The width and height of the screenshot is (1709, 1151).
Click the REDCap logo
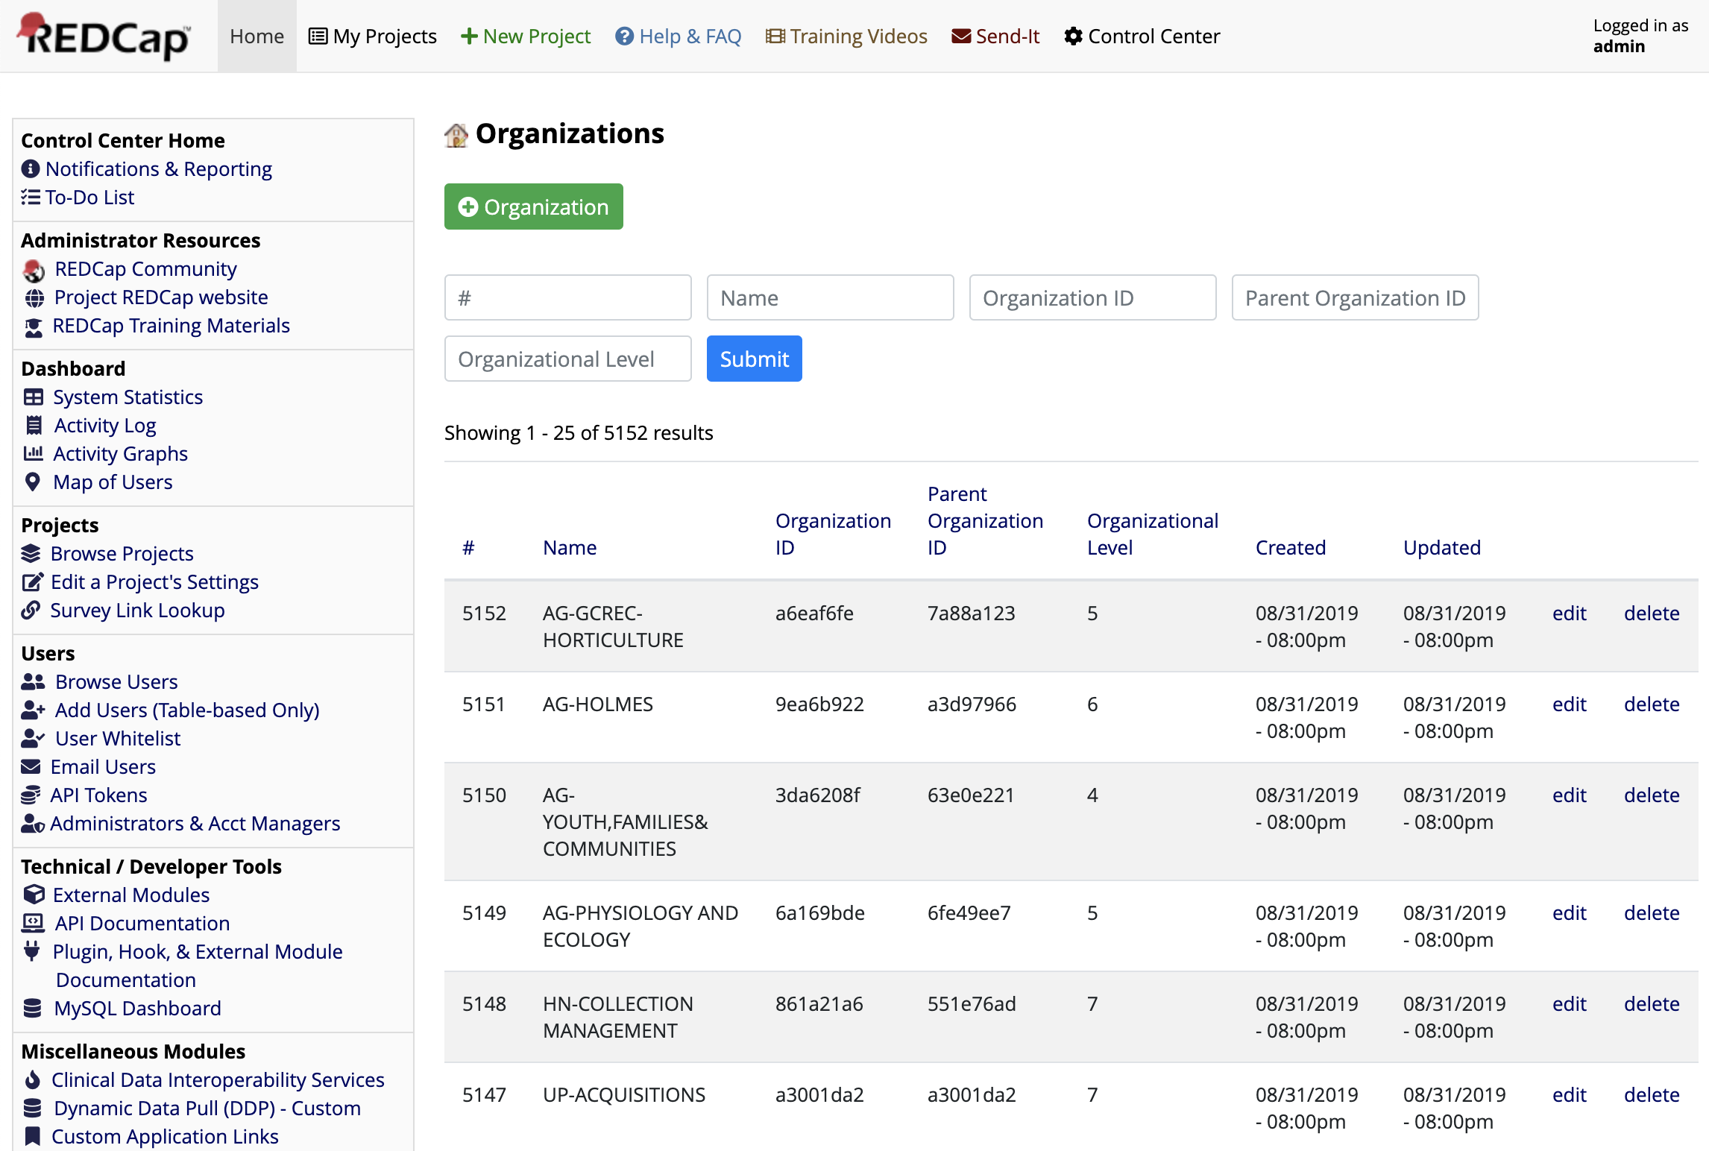[104, 36]
